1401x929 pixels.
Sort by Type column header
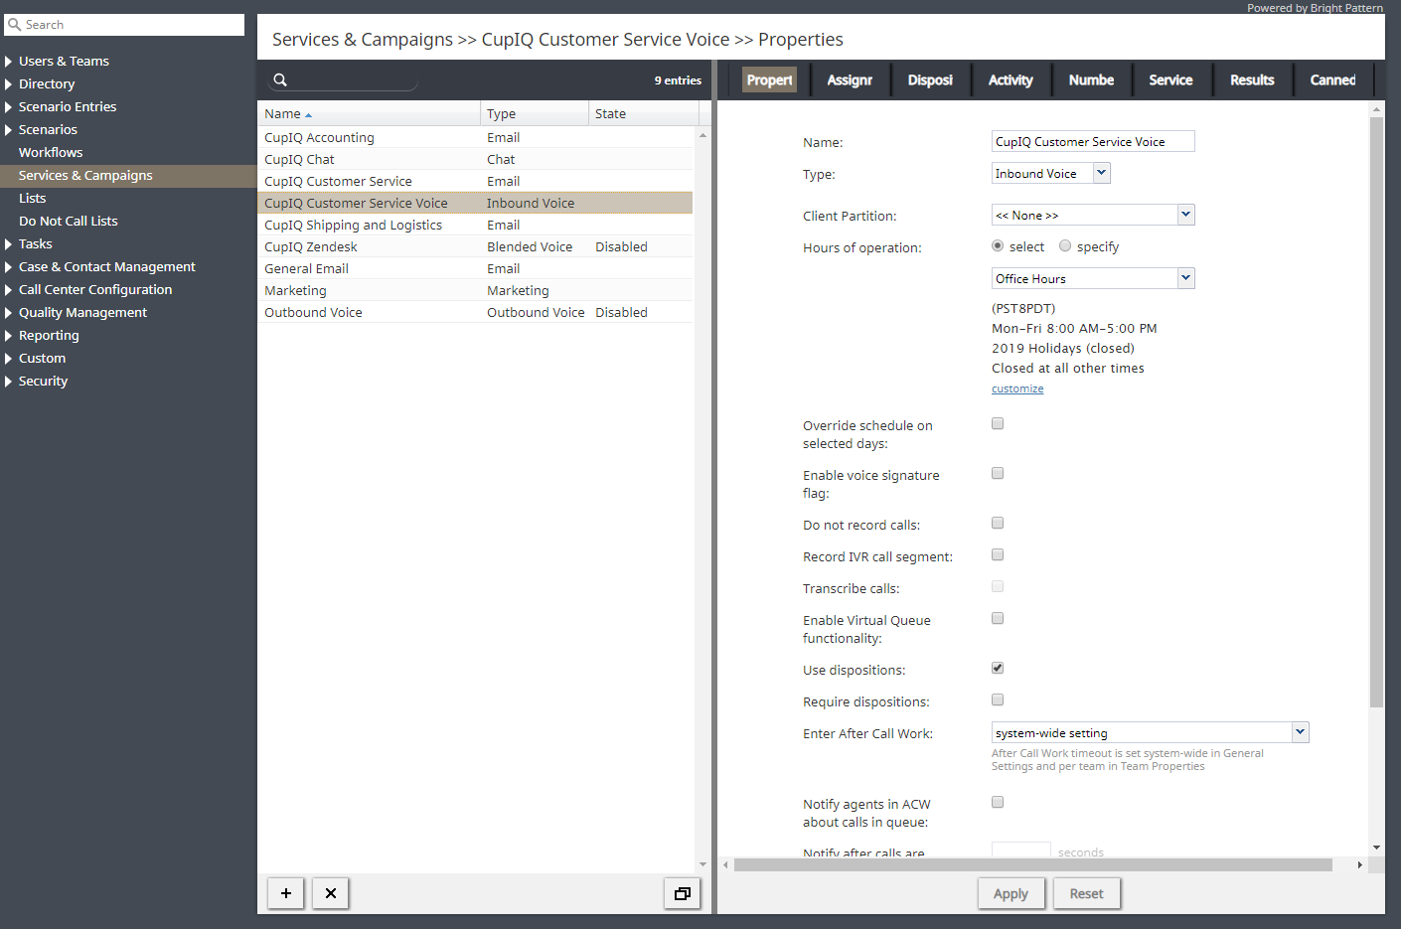pyautogui.click(x=535, y=114)
